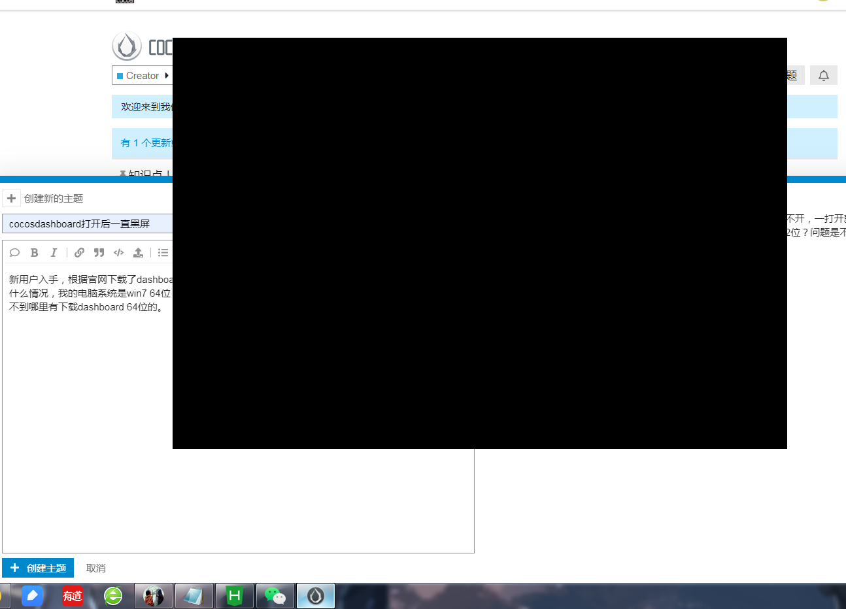Screen dimensions: 846x609
Task: Open the notifications bell icon
Action: click(824, 76)
